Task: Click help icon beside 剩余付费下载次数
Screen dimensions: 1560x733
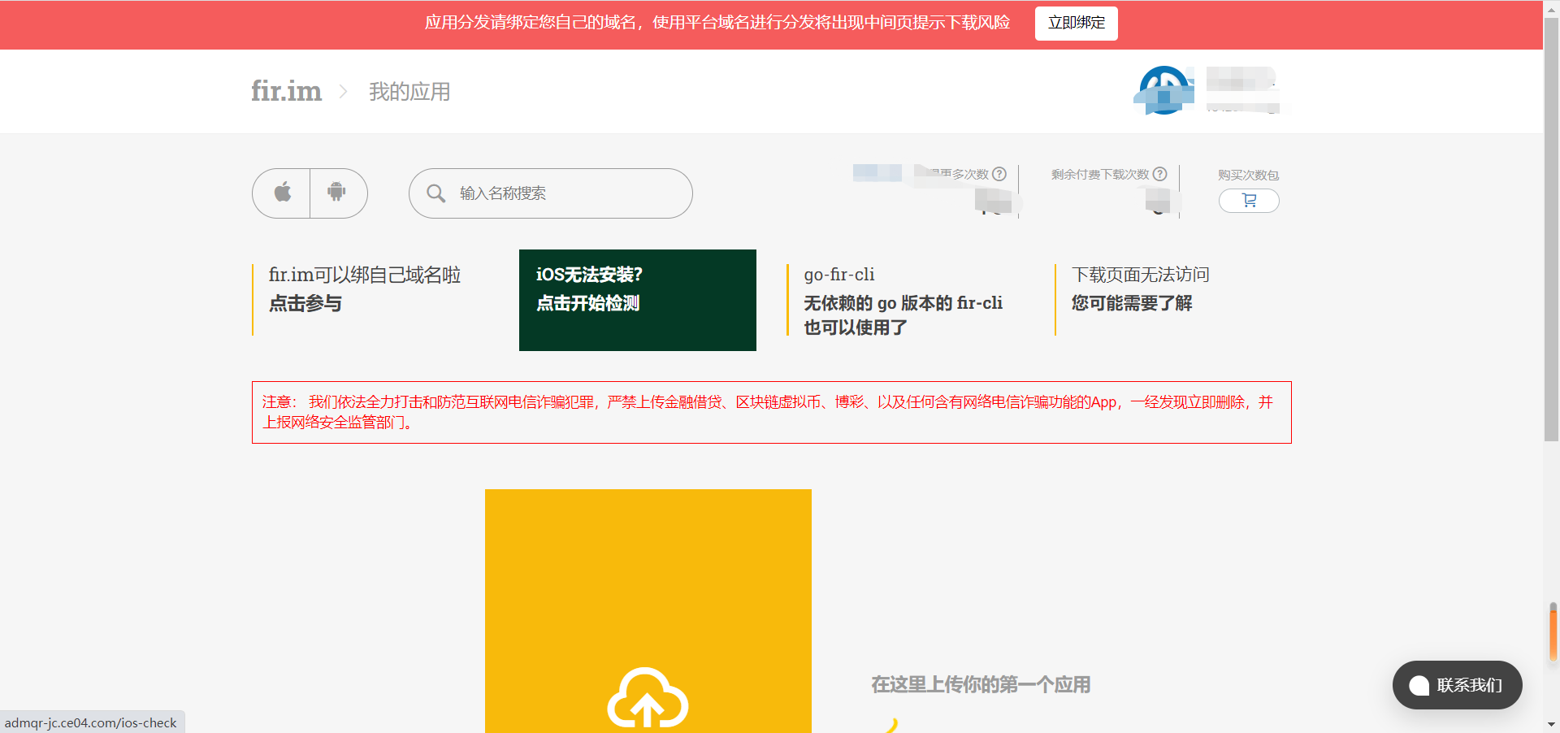Action: pos(1160,174)
